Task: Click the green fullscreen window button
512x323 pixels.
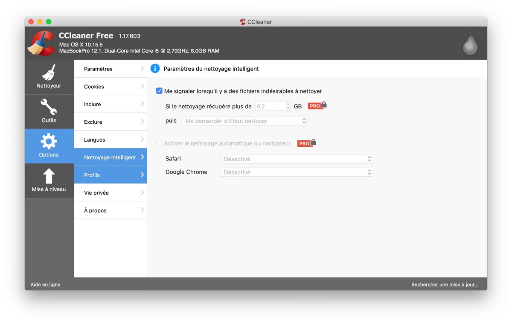Action: click(x=49, y=22)
